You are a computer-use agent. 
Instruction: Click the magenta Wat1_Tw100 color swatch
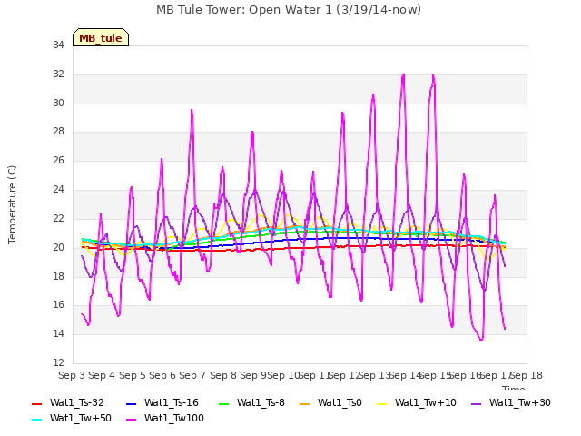(132, 420)
